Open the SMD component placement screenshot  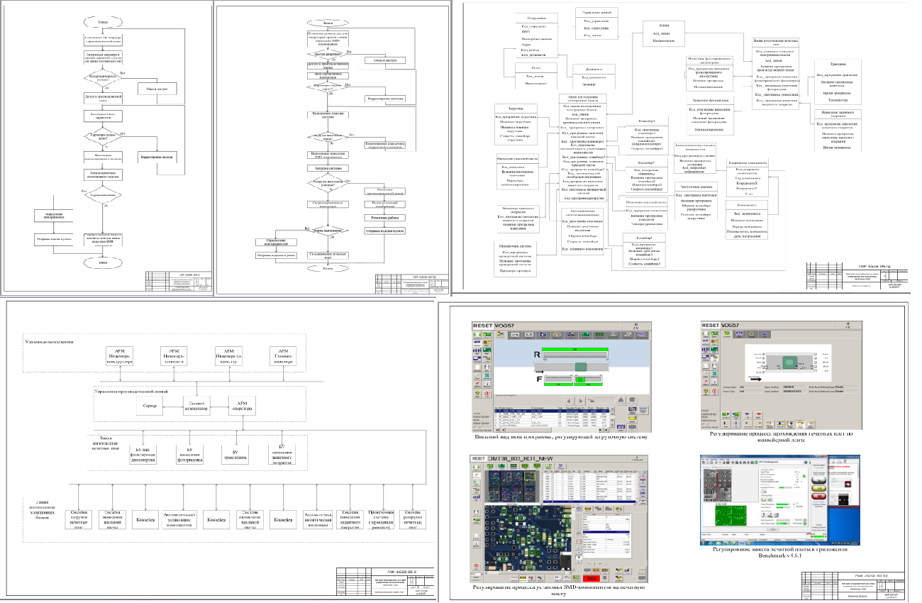(557, 519)
